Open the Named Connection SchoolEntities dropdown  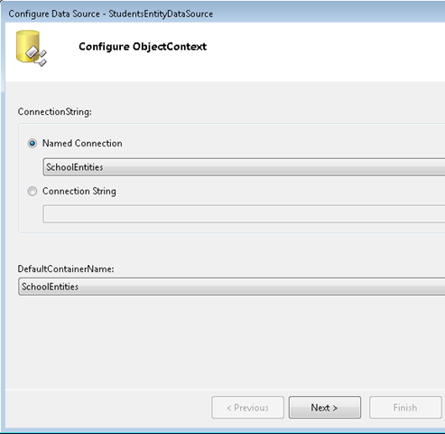244,167
